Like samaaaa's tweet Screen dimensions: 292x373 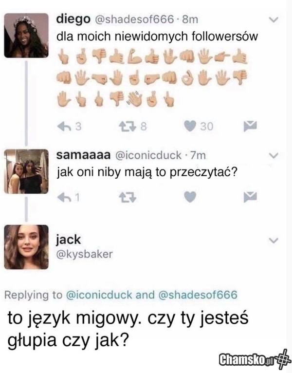(x=190, y=197)
